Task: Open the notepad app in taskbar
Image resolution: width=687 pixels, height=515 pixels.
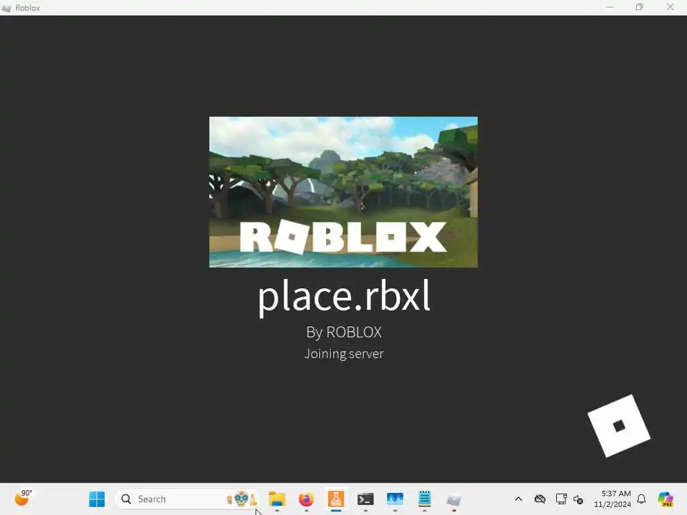Action: [x=425, y=499]
